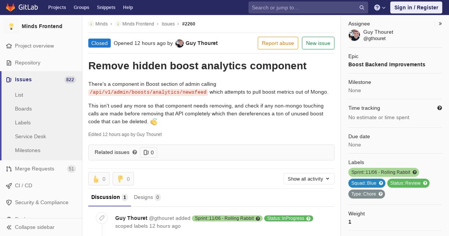Click the Minds Frontend project avatar
This screenshot has height=236, width=449.
coord(11,26)
